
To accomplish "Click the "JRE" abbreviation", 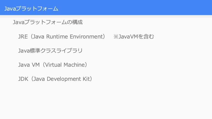I will click(23, 36).
